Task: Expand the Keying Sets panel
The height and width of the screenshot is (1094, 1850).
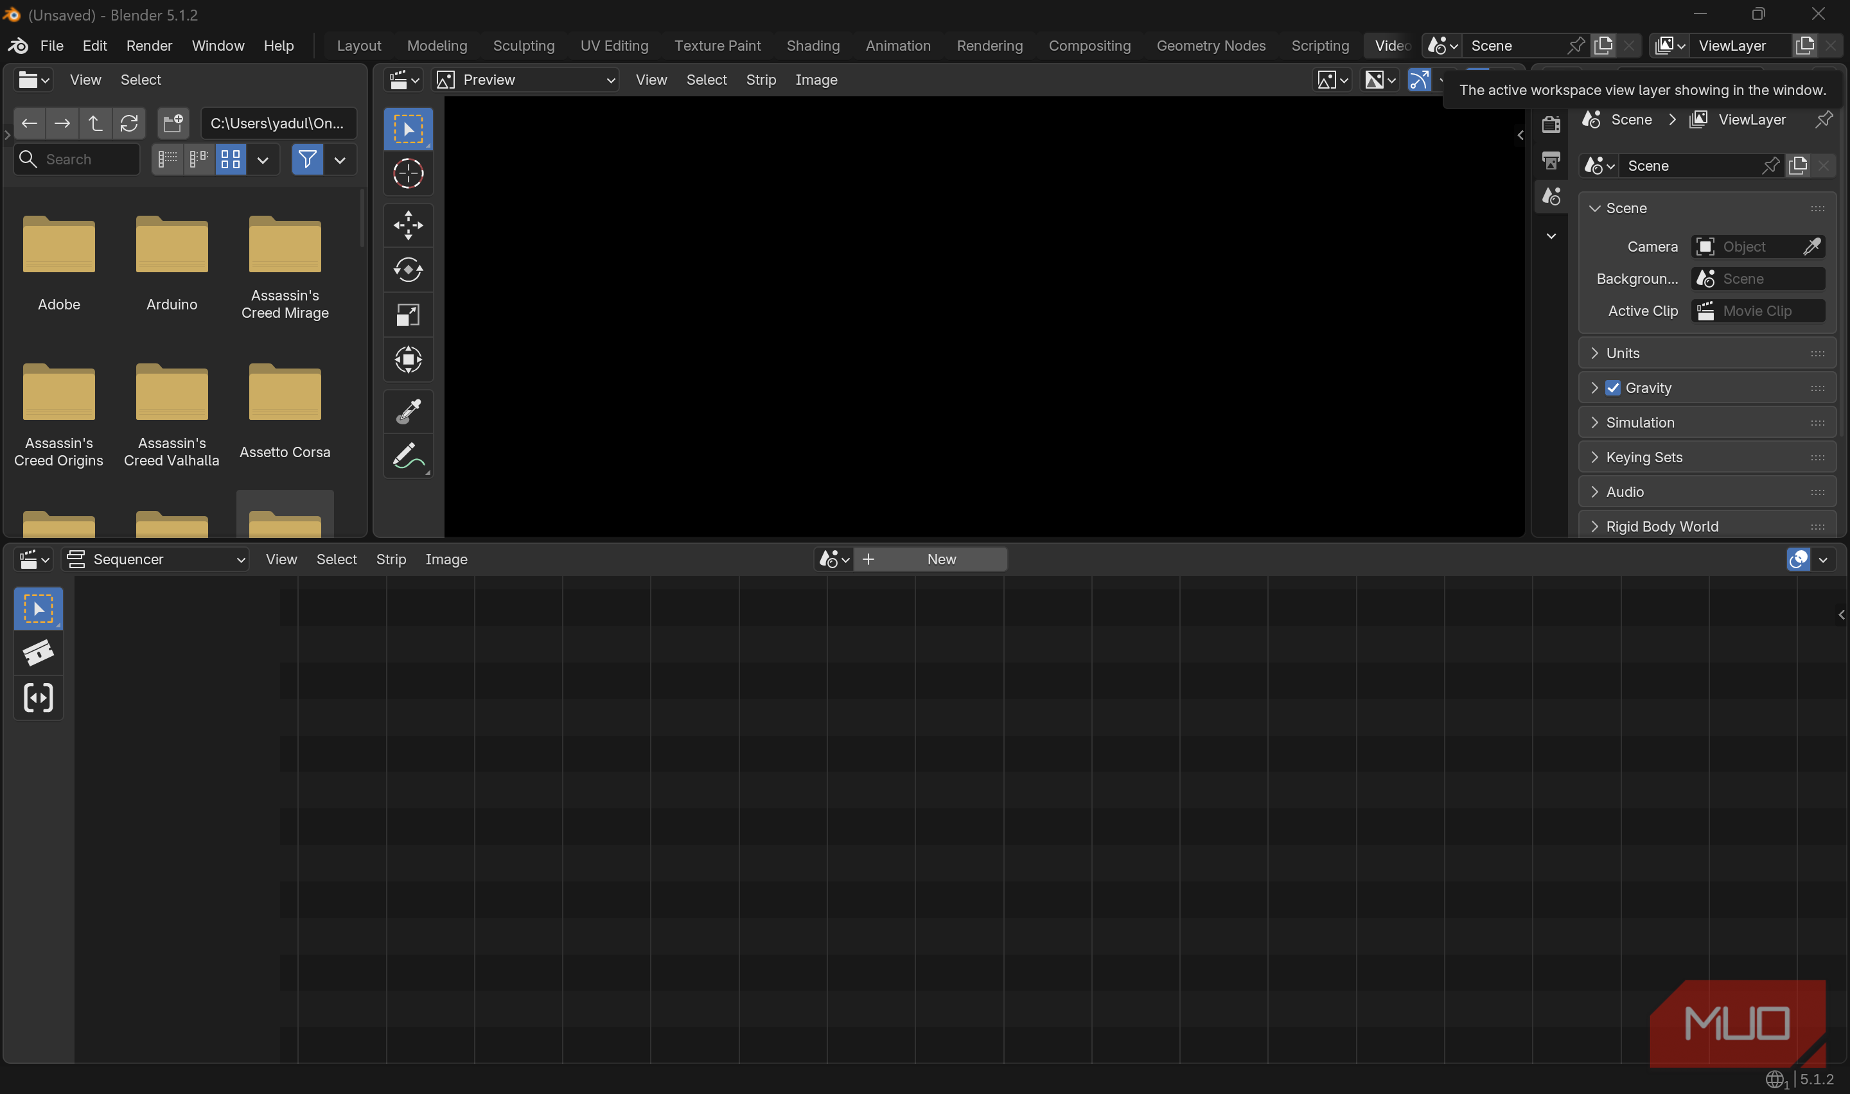Action: [x=1707, y=457]
